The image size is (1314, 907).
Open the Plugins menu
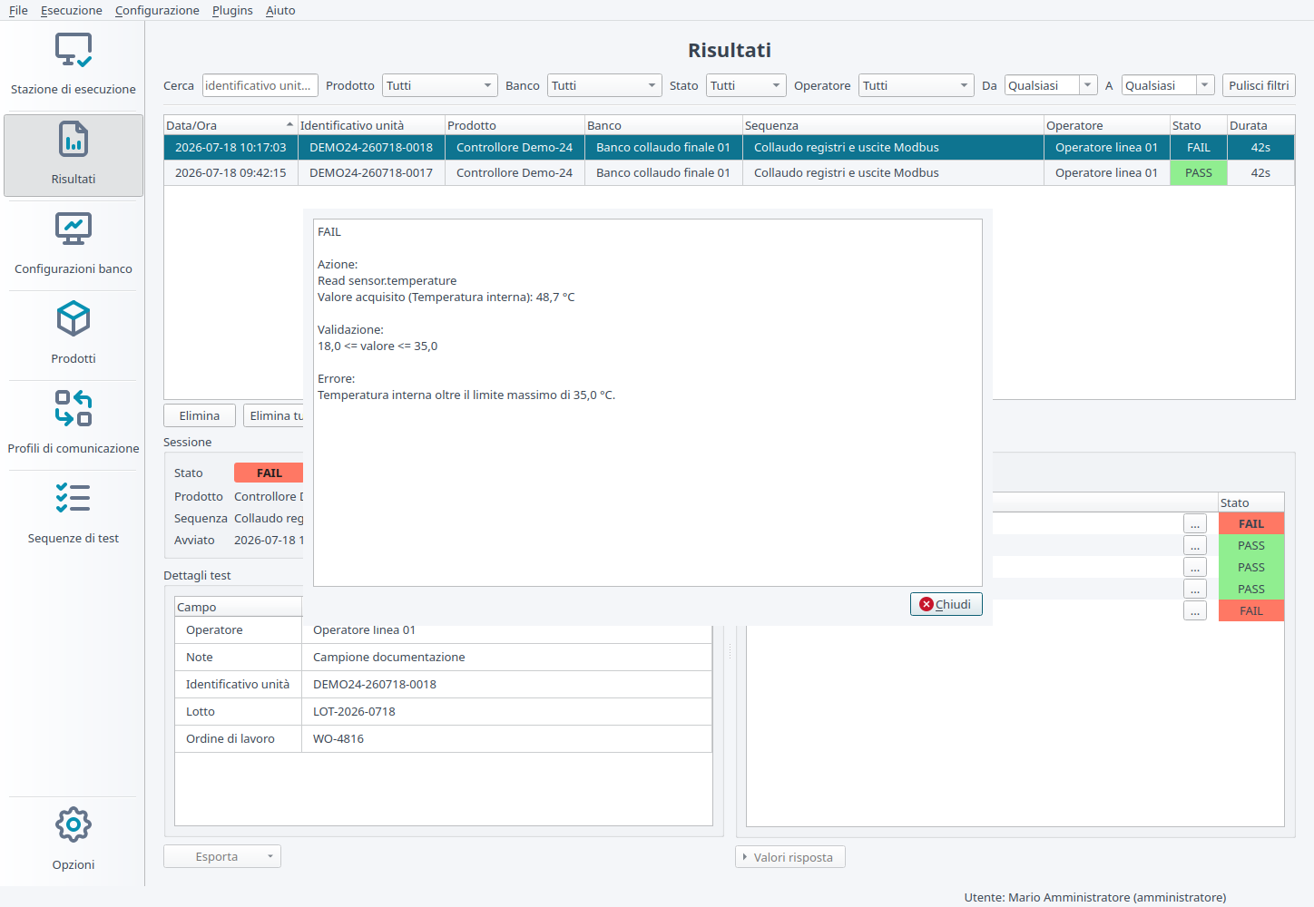point(232,10)
